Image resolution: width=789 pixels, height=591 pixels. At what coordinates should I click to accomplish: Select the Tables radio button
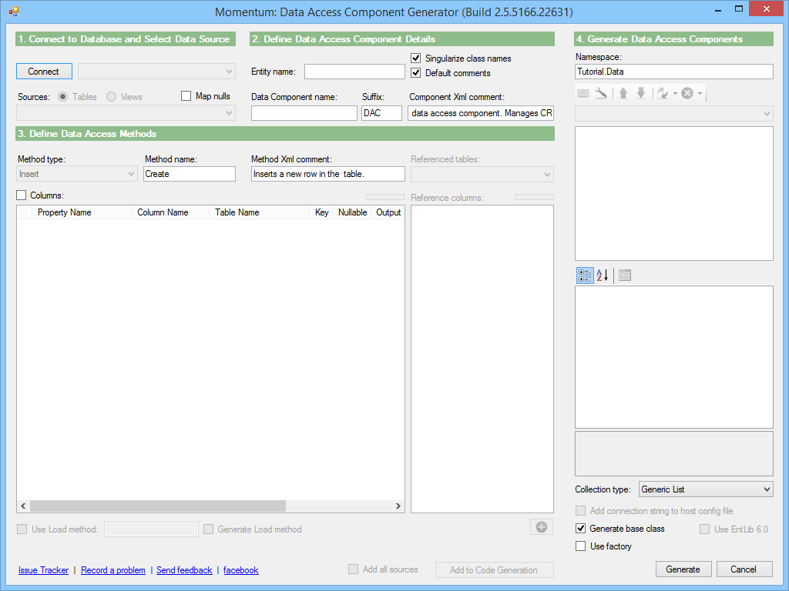[x=63, y=96]
